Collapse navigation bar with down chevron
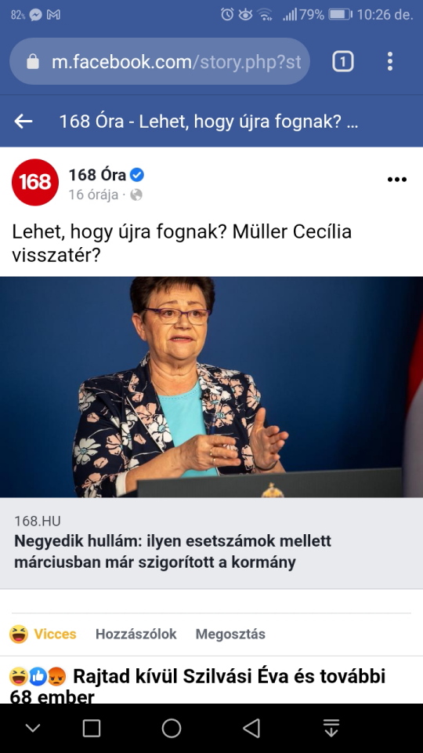 click(33, 729)
